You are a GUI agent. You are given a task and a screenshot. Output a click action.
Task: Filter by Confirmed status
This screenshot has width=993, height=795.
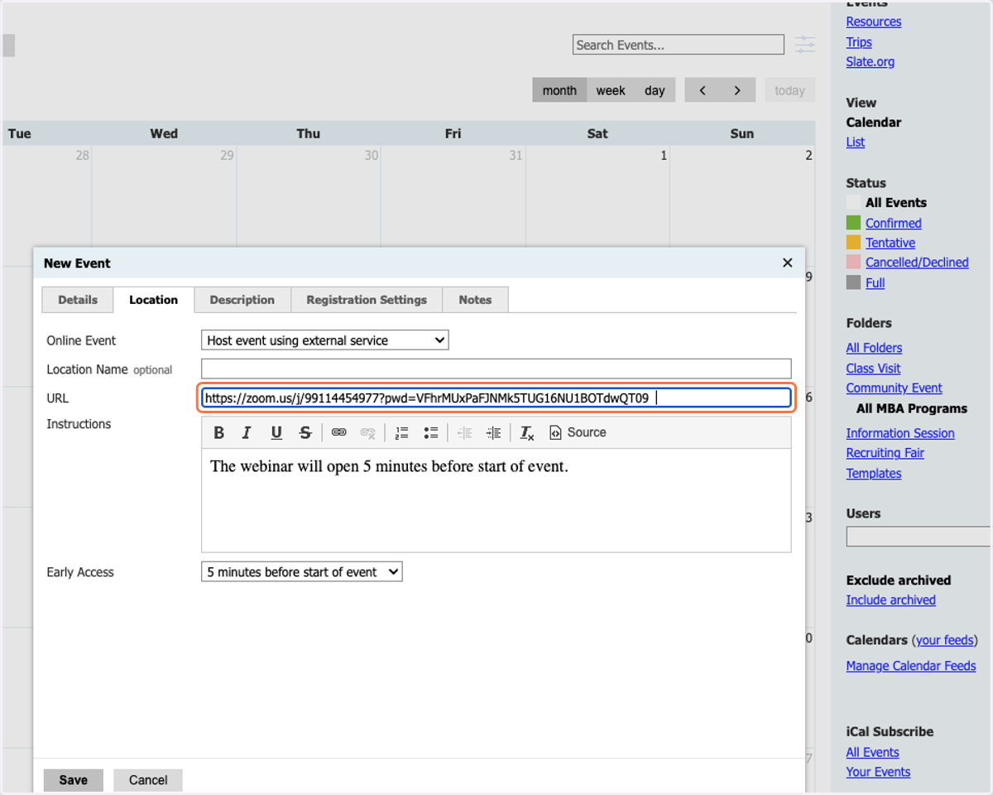tap(893, 223)
